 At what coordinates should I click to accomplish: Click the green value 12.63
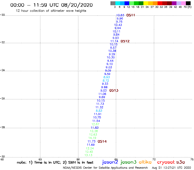click(x=93, y=134)
